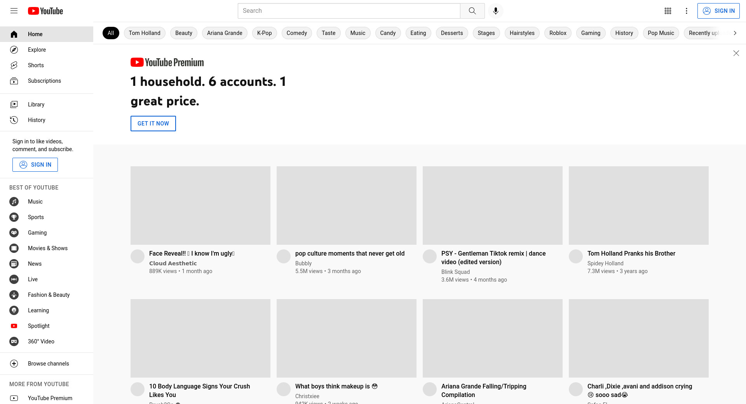Open Movies & Shows category
Viewport: 746px width, 404px height.
tap(47, 248)
